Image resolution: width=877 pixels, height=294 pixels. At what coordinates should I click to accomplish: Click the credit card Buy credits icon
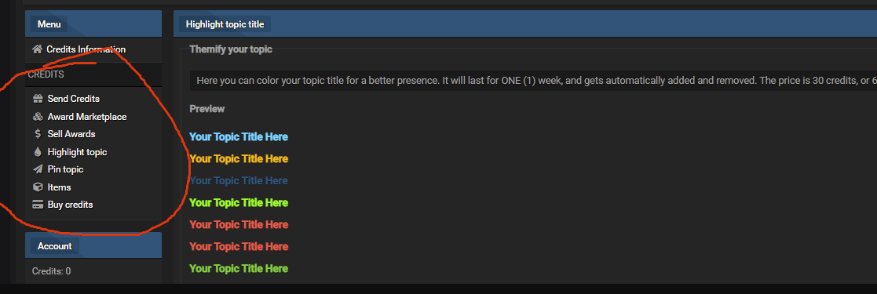(38, 205)
